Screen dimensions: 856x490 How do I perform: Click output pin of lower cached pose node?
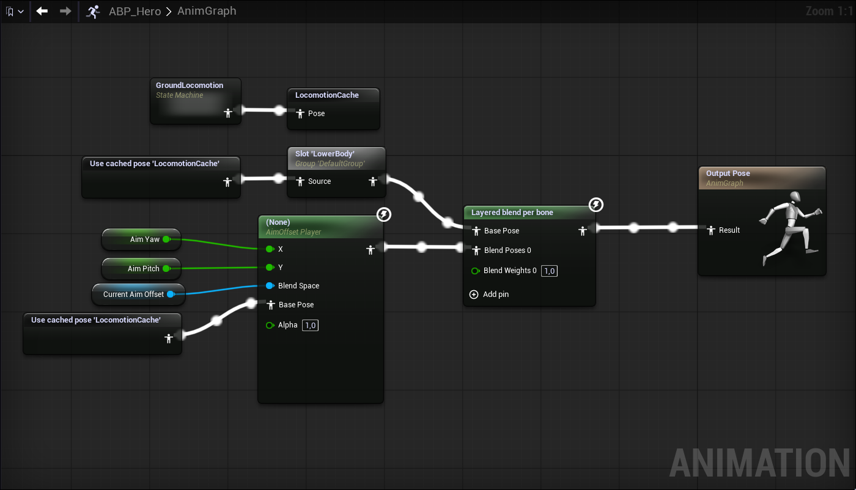169,338
